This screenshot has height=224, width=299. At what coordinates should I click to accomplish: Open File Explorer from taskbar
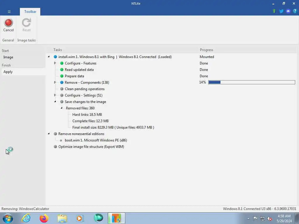pyautogui.click(x=62, y=218)
